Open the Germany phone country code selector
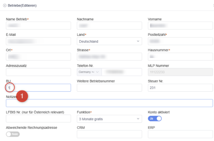214x141 pixels. (89, 72)
